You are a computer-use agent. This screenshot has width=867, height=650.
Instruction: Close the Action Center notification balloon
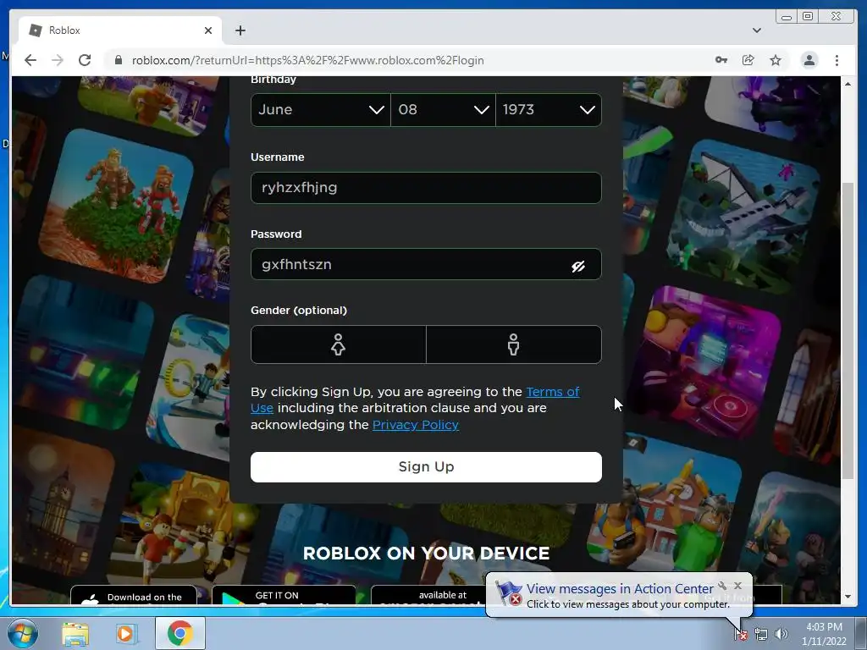(737, 586)
